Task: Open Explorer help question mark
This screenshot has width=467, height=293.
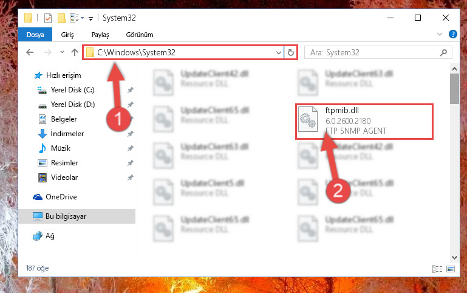Action: coord(452,34)
